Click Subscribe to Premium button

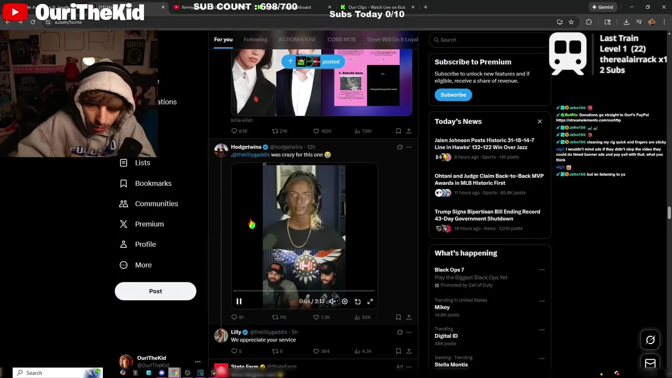pos(453,95)
